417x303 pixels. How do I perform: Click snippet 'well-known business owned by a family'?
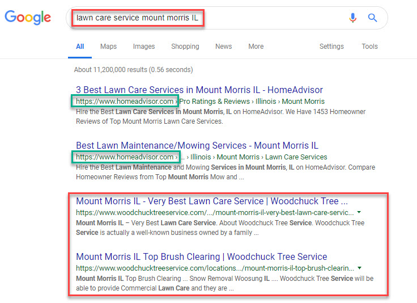[x=220, y=228]
